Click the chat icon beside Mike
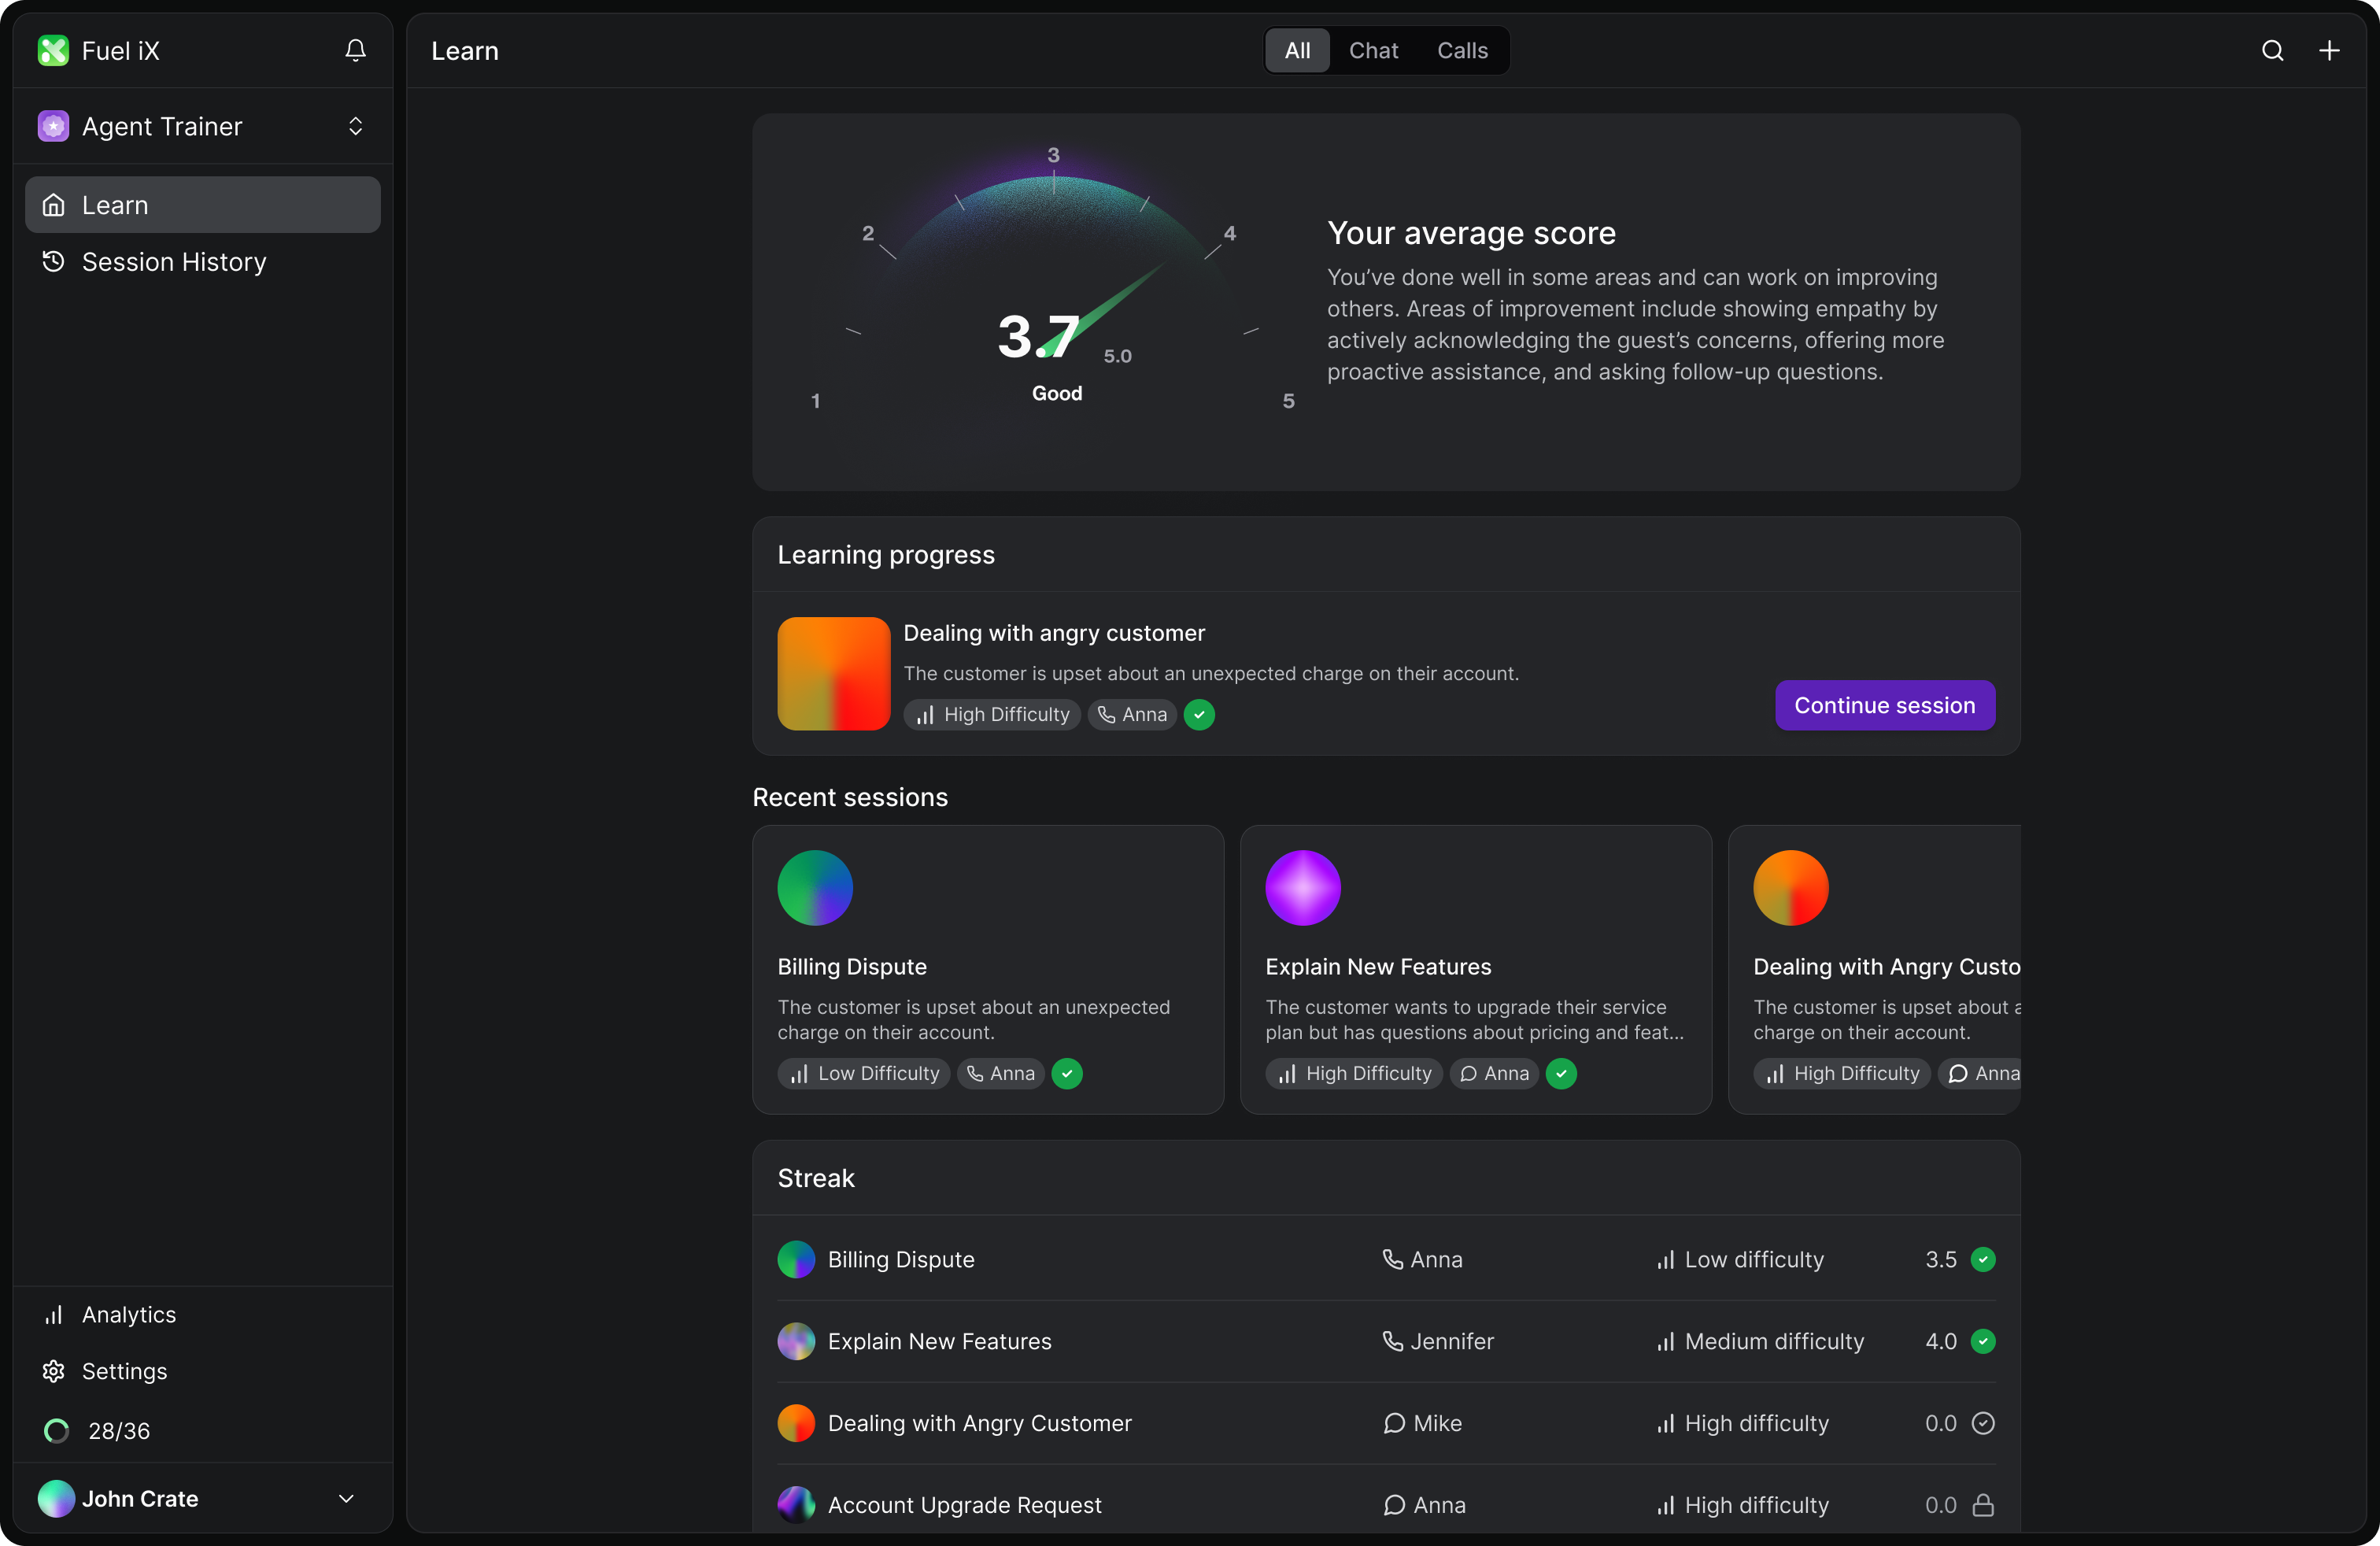 (x=1394, y=1423)
